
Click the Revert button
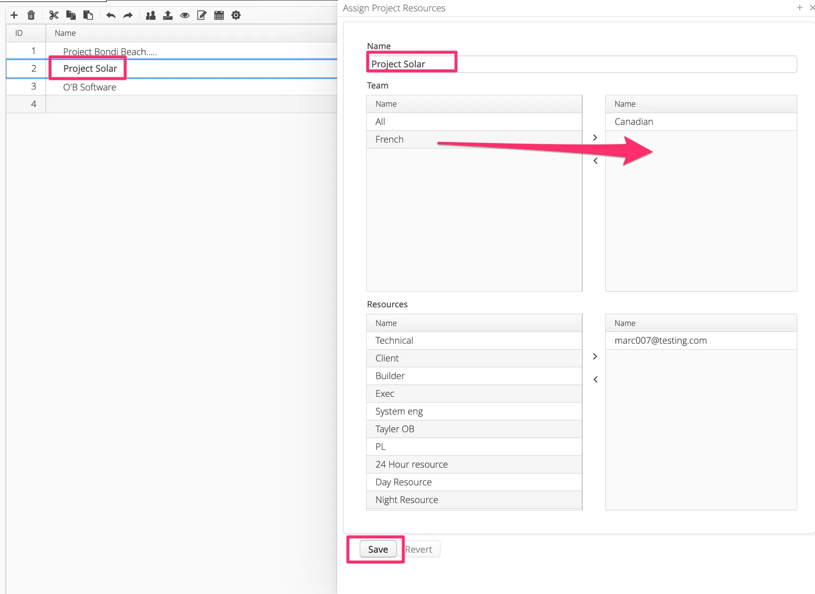419,549
